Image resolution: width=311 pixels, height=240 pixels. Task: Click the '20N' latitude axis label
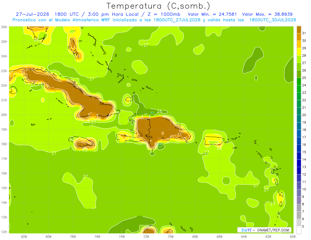pos(4,115)
